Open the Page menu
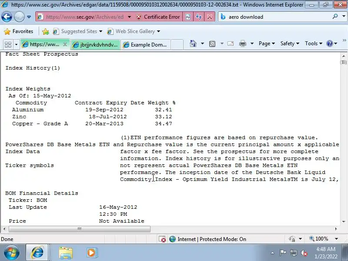This screenshot has width=348, height=261. coord(267,43)
